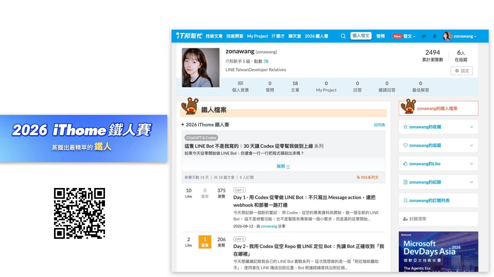Click the QR code image
The image size is (494, 277).
tap(80, 213)
